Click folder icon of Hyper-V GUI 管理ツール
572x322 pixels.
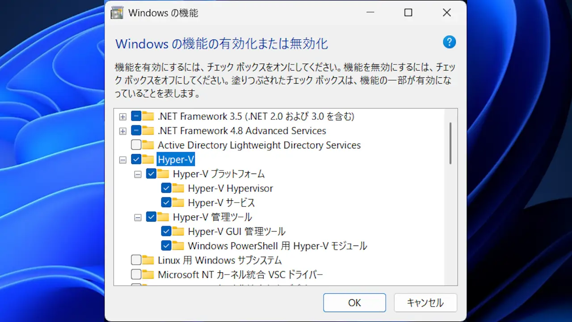point(178,231)
